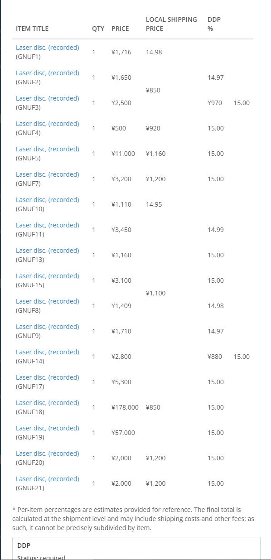The height and width of the screenshot is (560, 271).
Task: Open Laser disc link for GNUF7
Action: click(x=47, y=174)
